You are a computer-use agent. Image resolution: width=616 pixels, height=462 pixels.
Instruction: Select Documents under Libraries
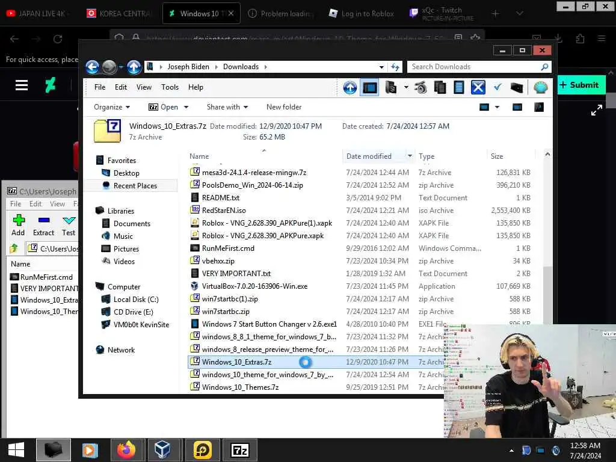[132, 224]
